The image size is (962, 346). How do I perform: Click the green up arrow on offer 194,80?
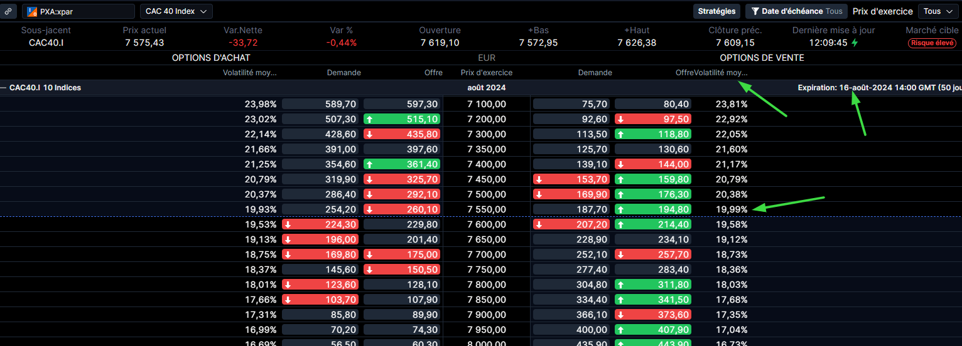pos(621,209)
